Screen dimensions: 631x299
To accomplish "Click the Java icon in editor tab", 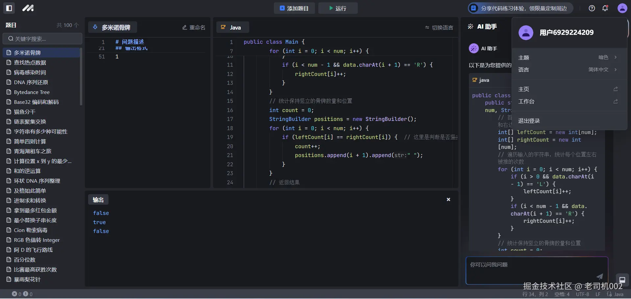I will coord(223,27).
